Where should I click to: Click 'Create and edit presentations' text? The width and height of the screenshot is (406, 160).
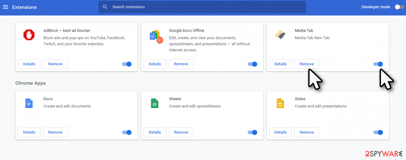coord(321,106)
